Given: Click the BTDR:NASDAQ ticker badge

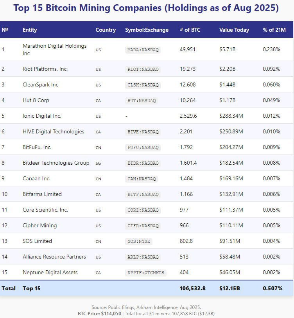Looking at the screenshot, I should tap(143, 163).
